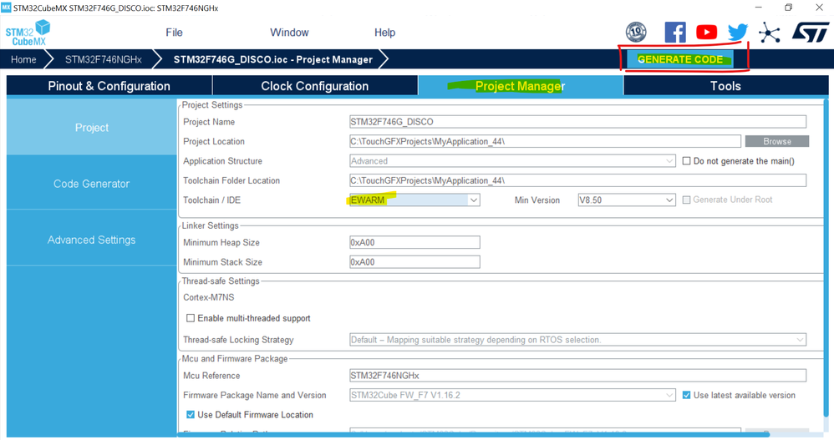Open the Facebook icon link
834x440 pixels.
(x=675, y=33)
